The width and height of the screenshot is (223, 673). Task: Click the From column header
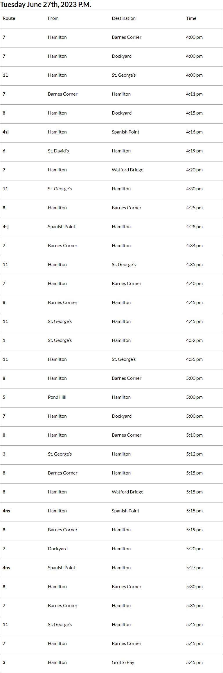tap(53, 18)
